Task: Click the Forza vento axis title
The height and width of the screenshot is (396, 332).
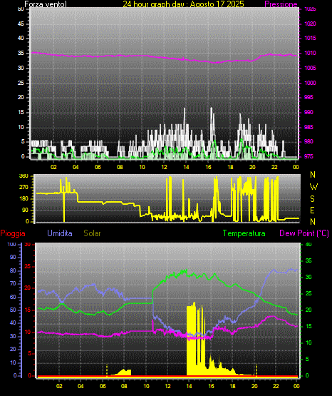Action: tap(46, 4)
